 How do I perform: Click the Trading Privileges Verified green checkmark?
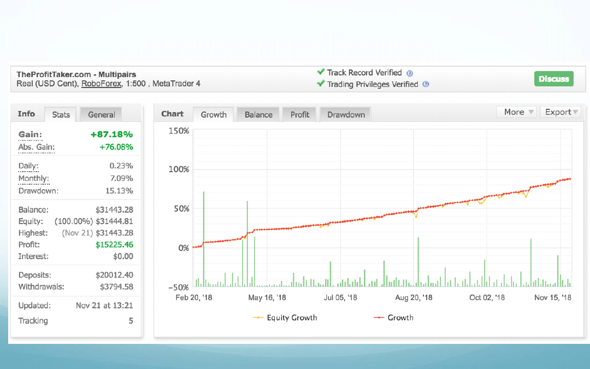tap(321, 84)
